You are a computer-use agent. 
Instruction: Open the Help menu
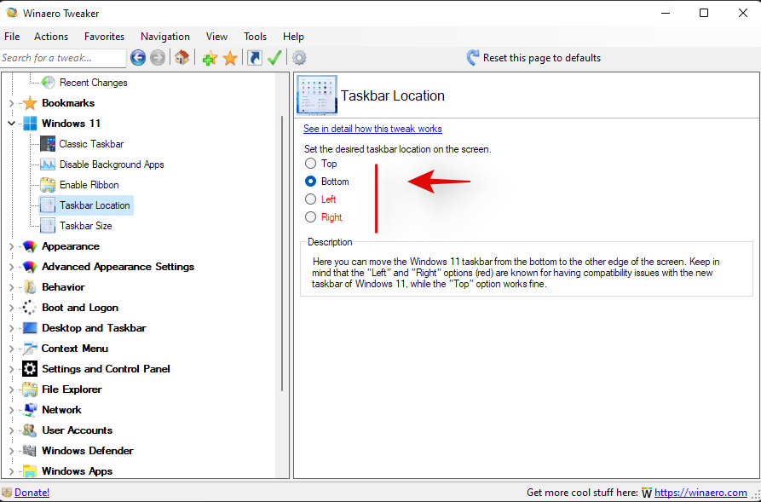click(293, 37)
